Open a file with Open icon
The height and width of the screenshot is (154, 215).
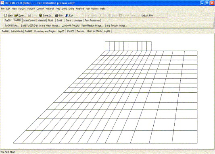(x=16, y=15)
